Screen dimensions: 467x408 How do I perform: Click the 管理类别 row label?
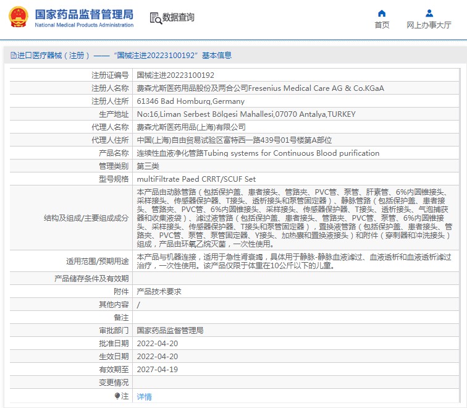pos(114,166)
